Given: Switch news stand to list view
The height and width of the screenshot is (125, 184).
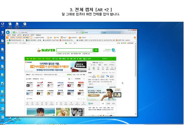Looking at the screenshot, I should coord(72,79).
